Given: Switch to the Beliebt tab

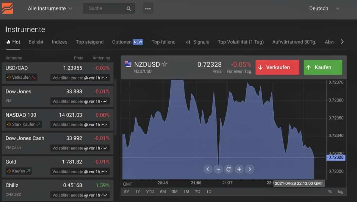Looking at the screenshot, I should click(x=36, y=42).
